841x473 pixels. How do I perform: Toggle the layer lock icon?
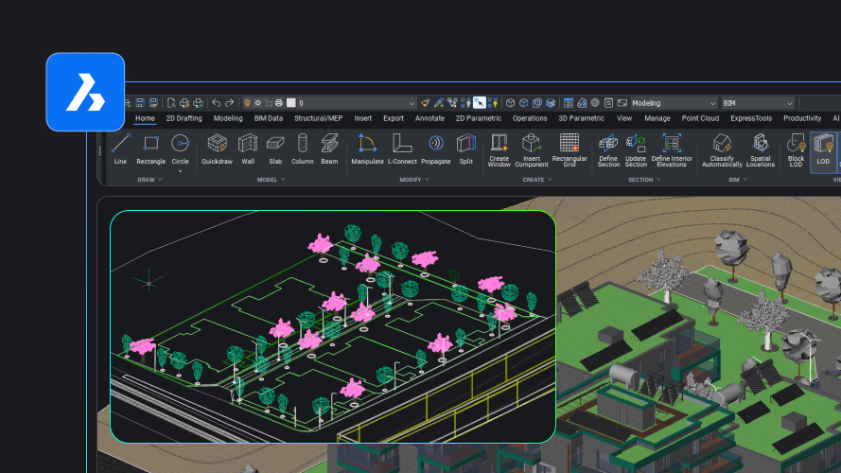[x=268, y=103]
